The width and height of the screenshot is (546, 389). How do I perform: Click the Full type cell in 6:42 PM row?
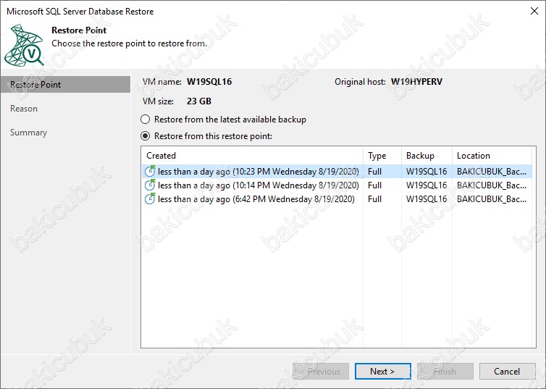point(374,199)
